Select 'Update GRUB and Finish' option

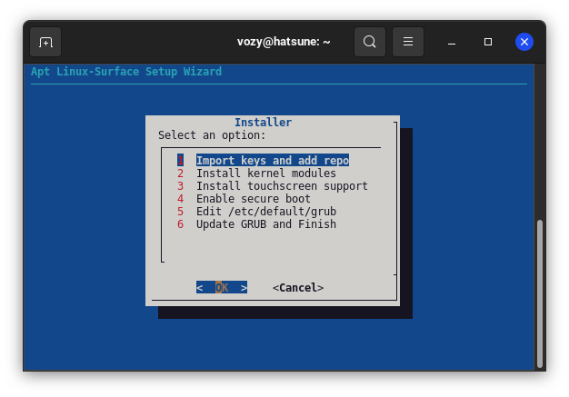[266, 224]
